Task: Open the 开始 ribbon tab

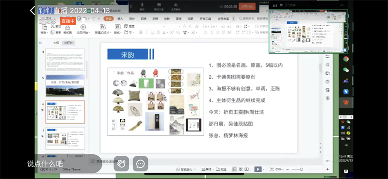Action: [109, 18]
